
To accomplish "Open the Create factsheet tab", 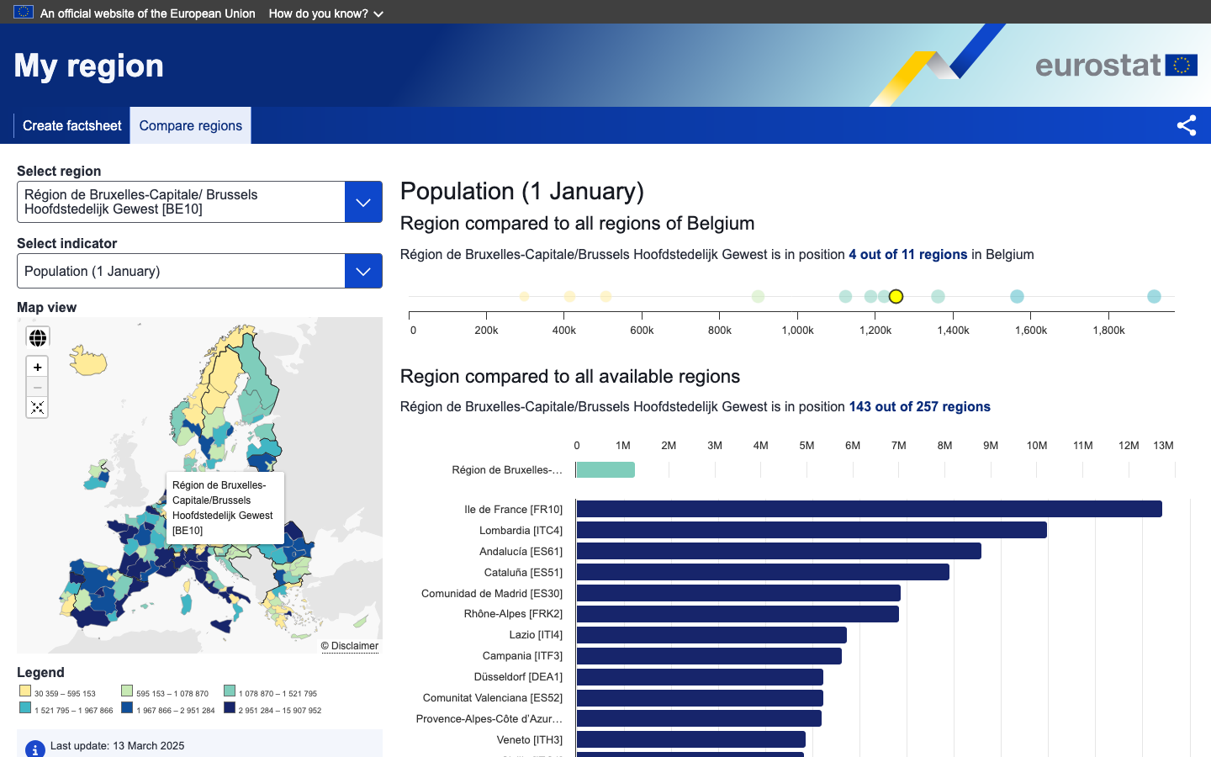I will [x=72, y=125].
